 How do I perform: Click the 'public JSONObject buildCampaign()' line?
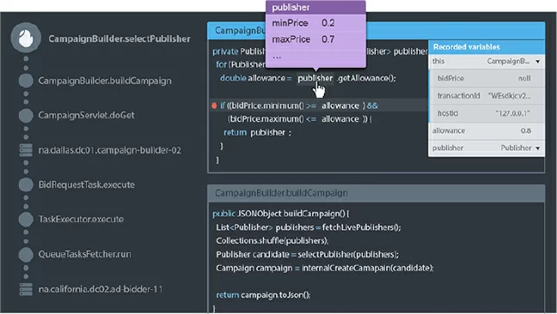click(x=280, y=214)
